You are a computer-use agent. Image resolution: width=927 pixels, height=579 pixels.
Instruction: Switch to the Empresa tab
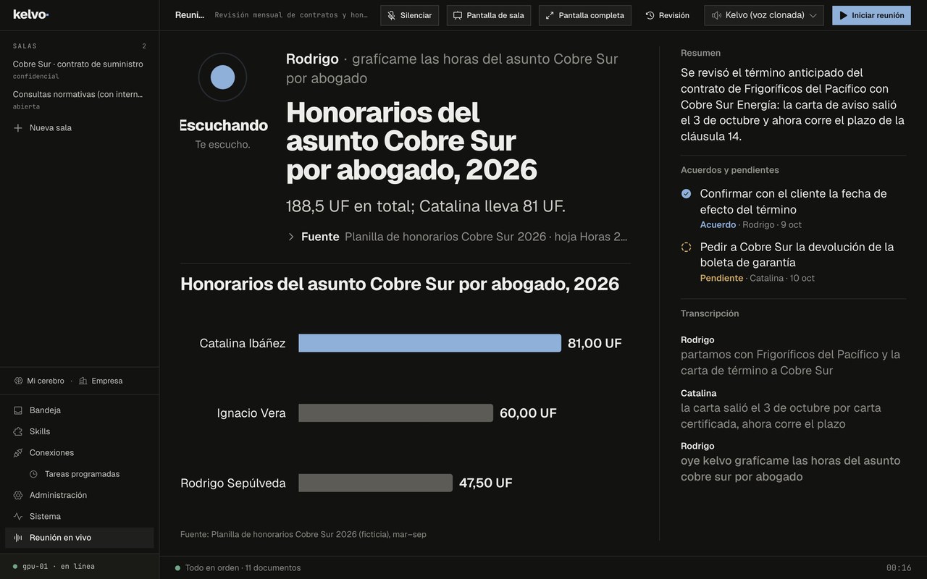(x=101, y=381)
